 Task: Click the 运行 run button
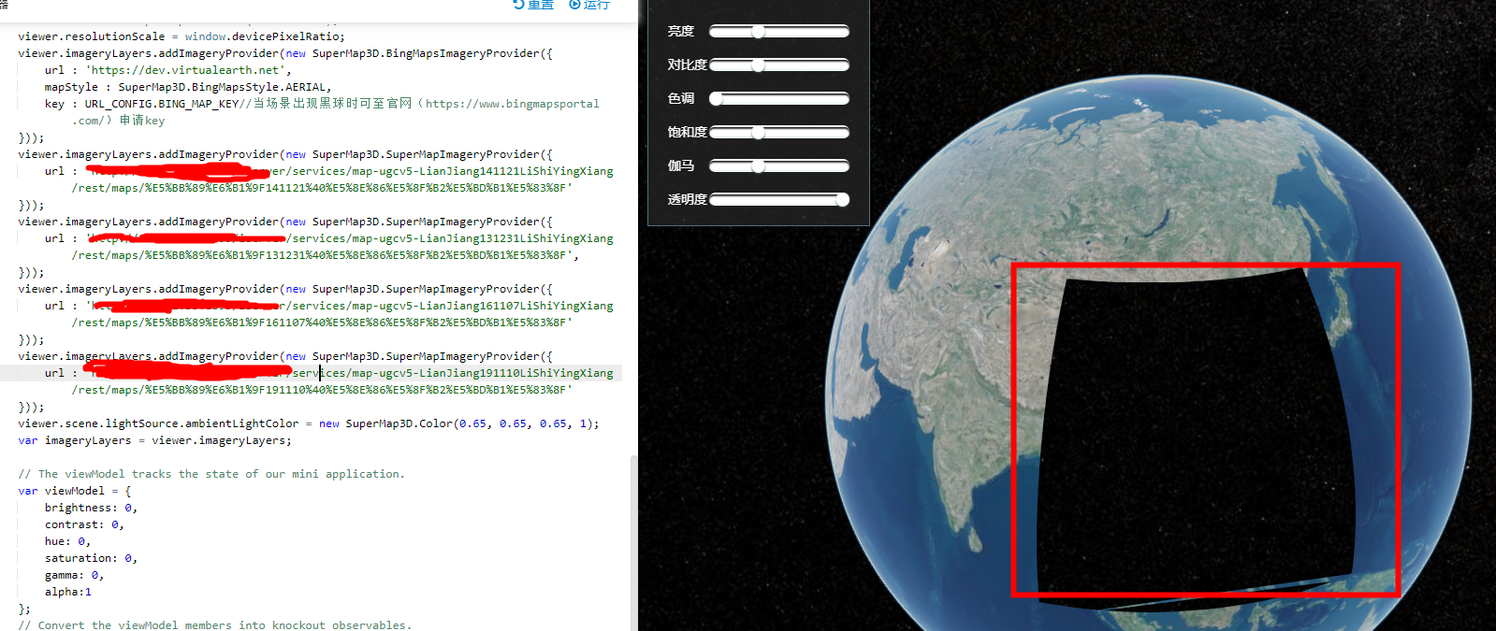point(589,5)
